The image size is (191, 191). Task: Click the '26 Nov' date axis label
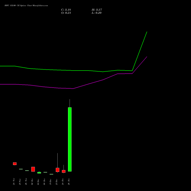click(26, 181)
